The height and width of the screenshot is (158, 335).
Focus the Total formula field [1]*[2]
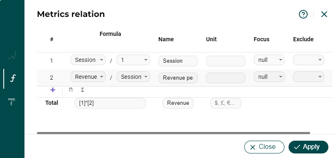110,103
